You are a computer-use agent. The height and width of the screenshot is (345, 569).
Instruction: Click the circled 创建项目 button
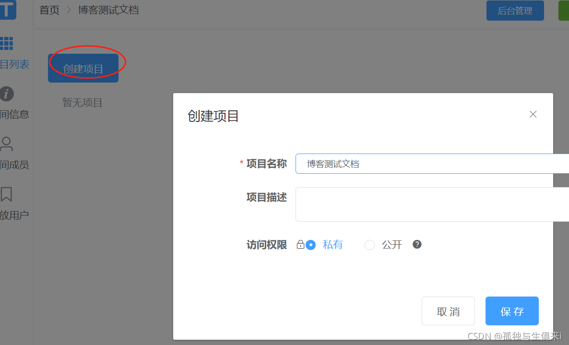pos(83,68)
